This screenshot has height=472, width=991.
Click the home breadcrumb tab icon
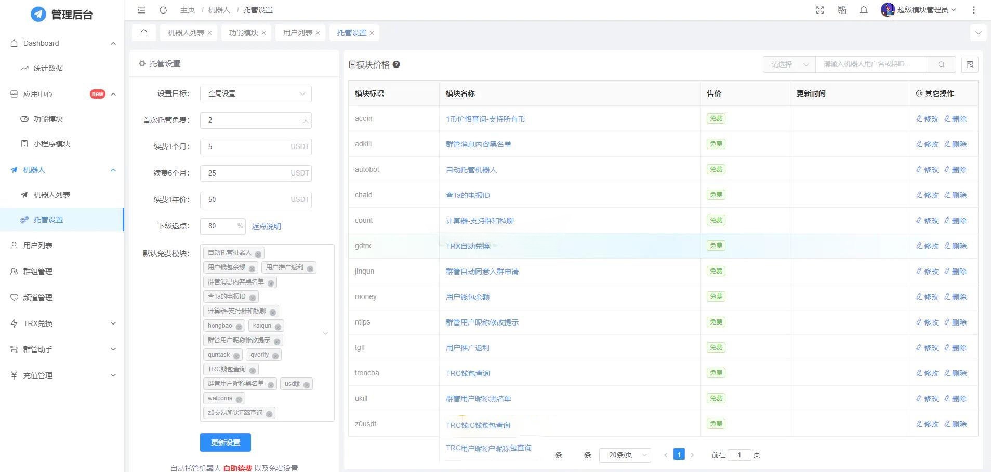[x=144, y=32]
